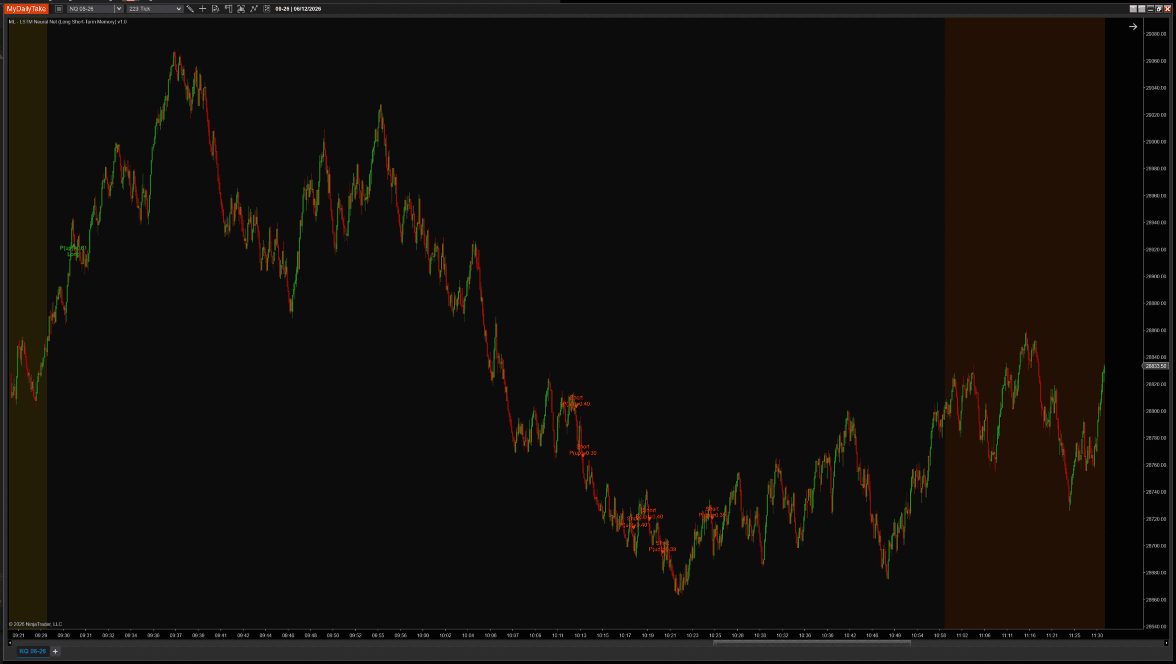The width and height of the screenshot is (1176, 664).
Task: Select the NQ 06-26 chart tab
Action: [33, 651]
